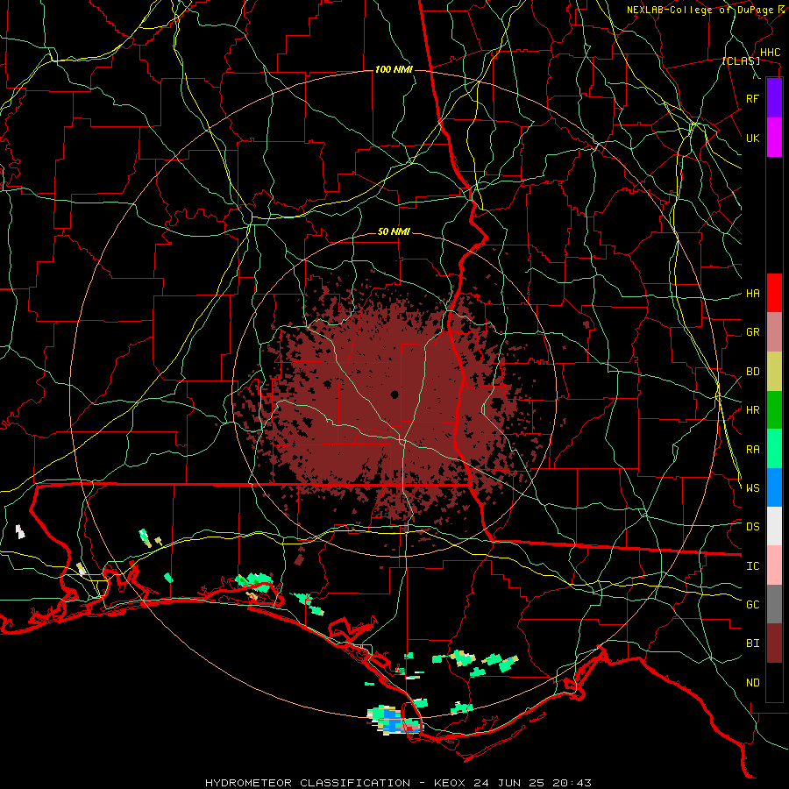
Task: Click the gray GC legend color swatch
Action: (x=774, y=604)
